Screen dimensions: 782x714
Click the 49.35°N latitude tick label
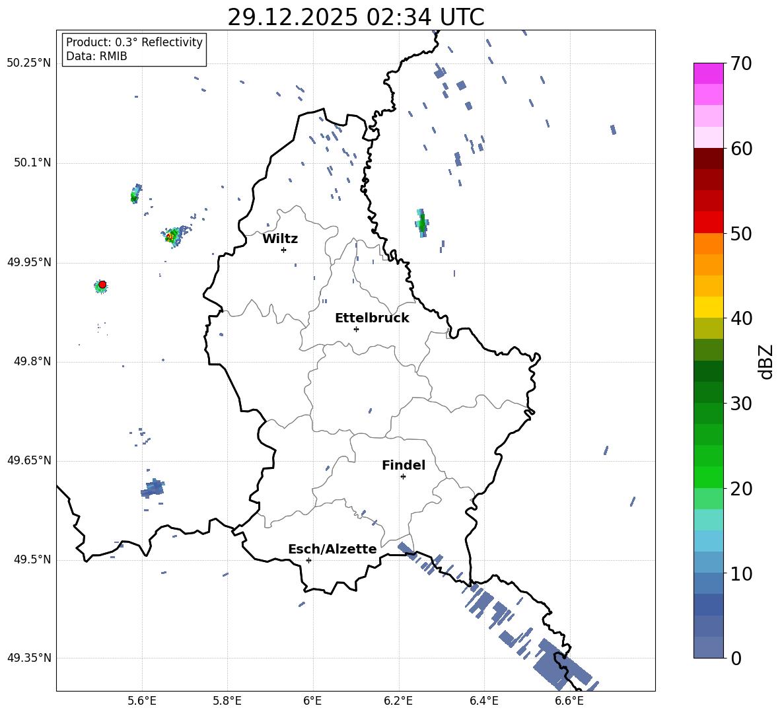click(x=29, y=659)
